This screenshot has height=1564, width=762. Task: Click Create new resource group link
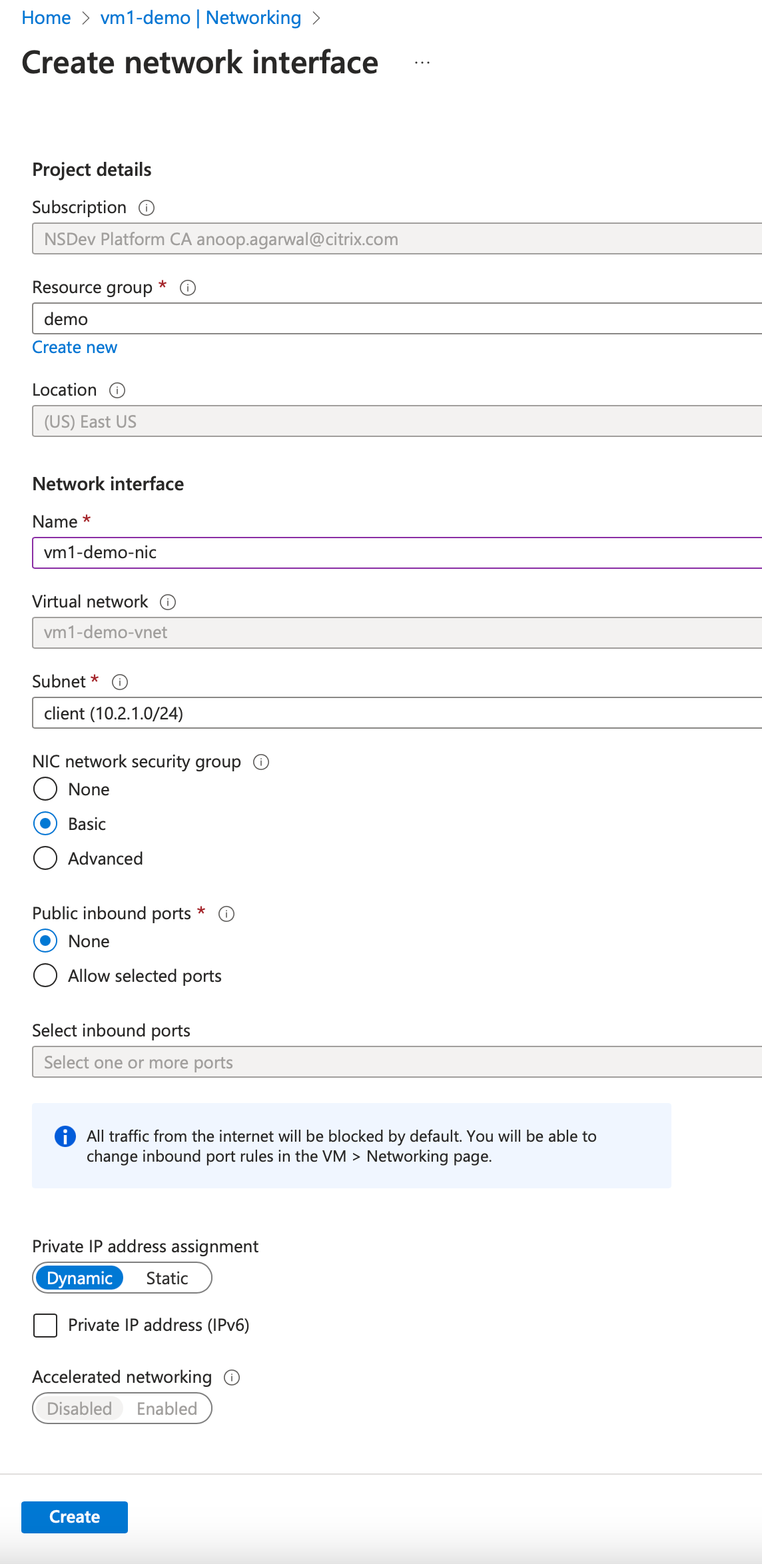pos(75,348)
